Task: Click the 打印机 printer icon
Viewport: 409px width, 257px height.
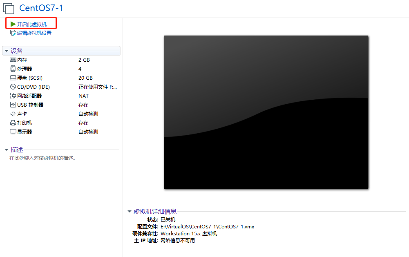Action: tap(13, 123)
